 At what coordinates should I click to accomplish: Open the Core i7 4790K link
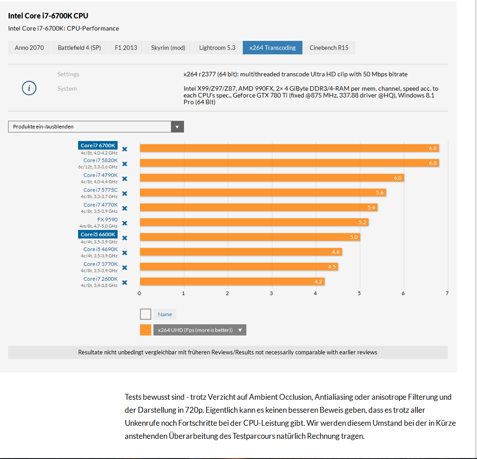[101, 175]
